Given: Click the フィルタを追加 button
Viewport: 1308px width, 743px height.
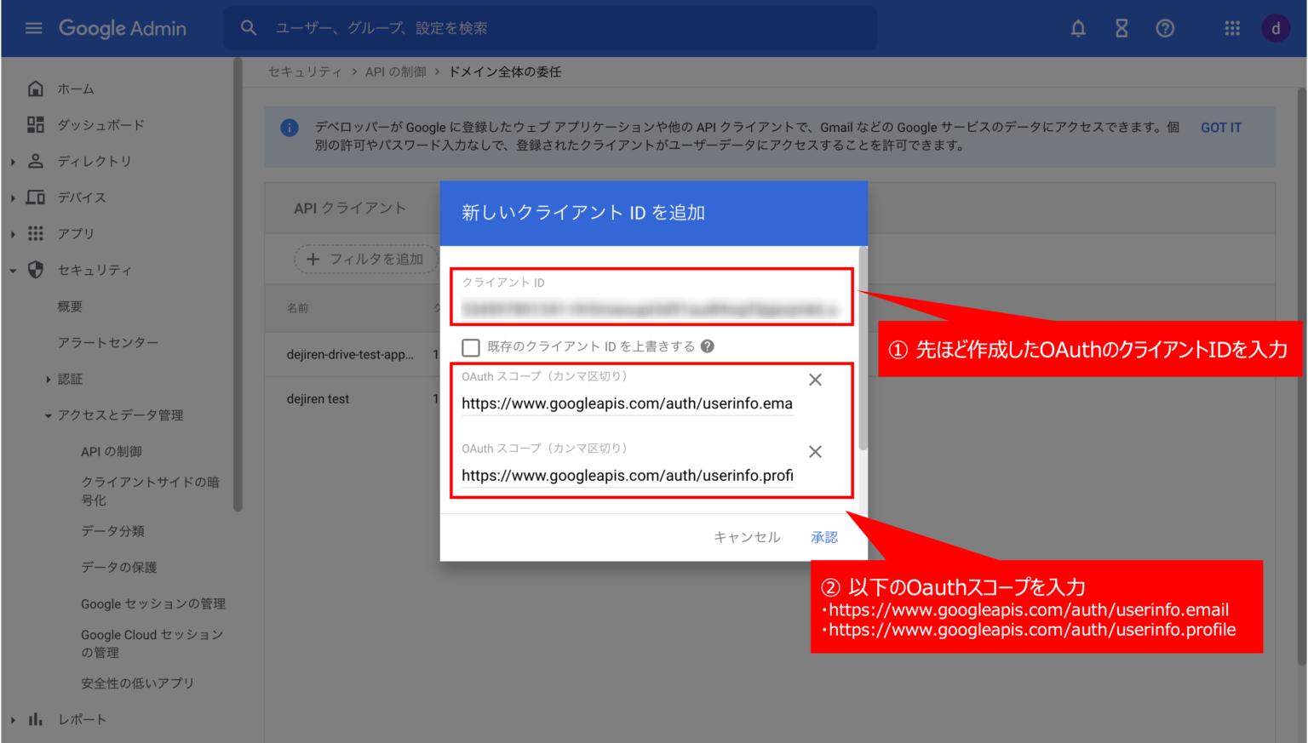Looking at the screenshot, I should pyautogui.click(x=365, y=259).
